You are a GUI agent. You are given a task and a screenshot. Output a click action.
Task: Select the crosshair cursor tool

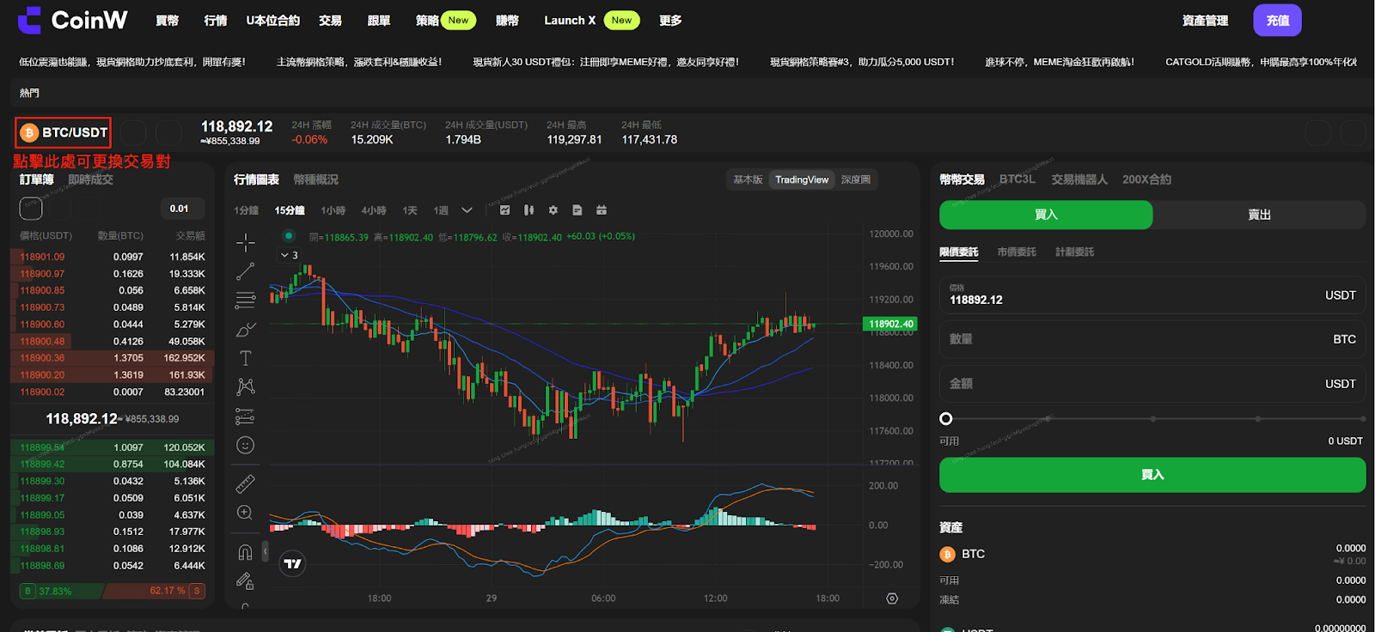246,243
